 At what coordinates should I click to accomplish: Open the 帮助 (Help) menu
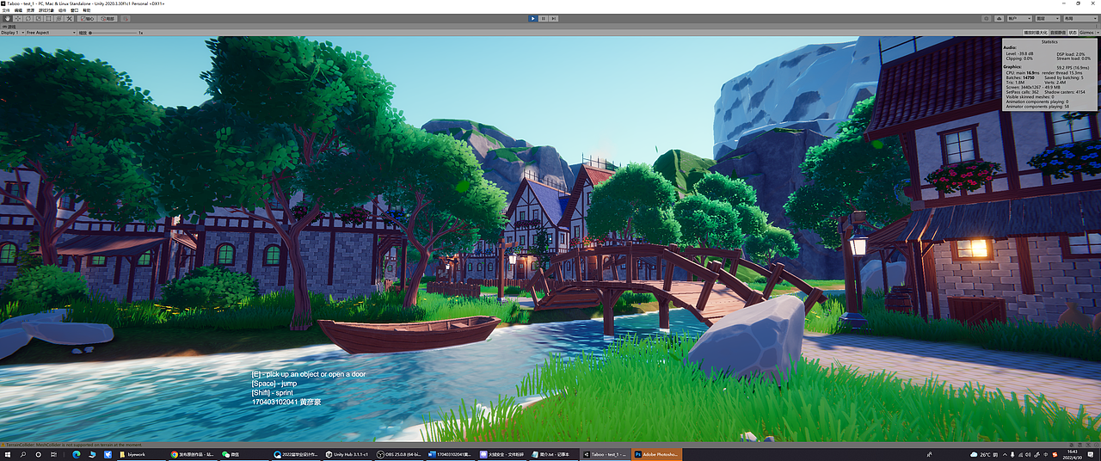click(87, 10)
